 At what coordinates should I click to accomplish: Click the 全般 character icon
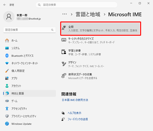pyautogui.click(x=64, y=28)
